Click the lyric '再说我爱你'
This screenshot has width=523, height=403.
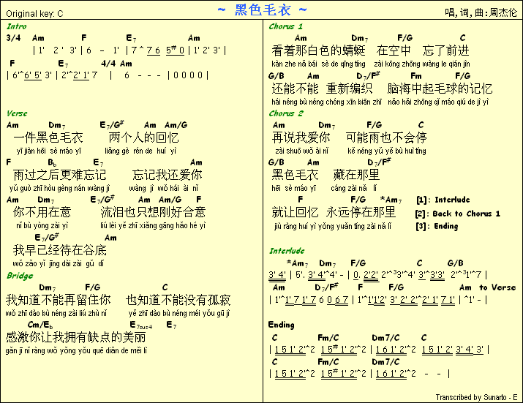(x=301, y=138)
